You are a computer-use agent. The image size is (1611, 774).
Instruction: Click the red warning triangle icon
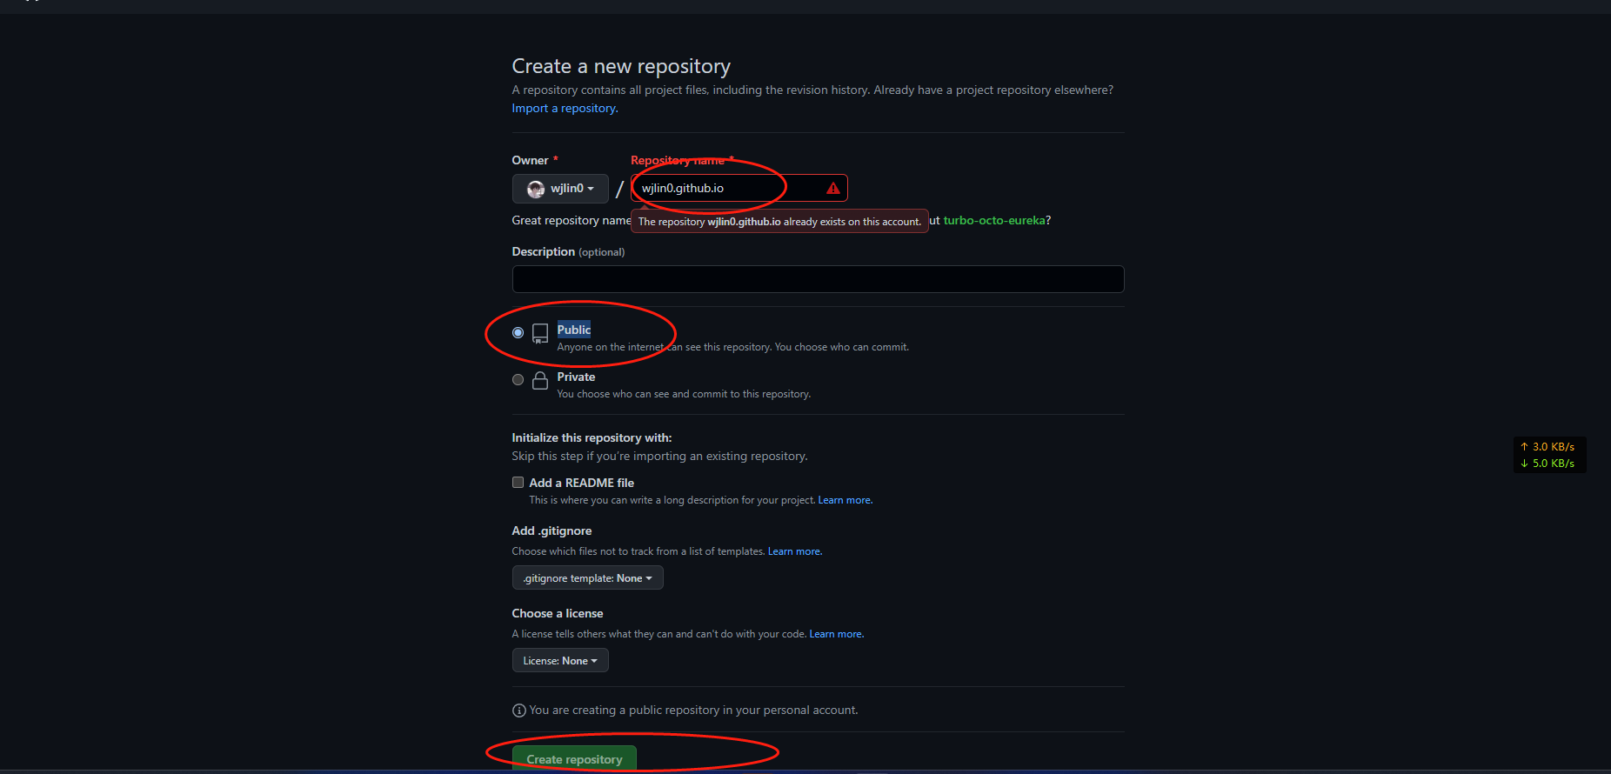tap(832, 188)
